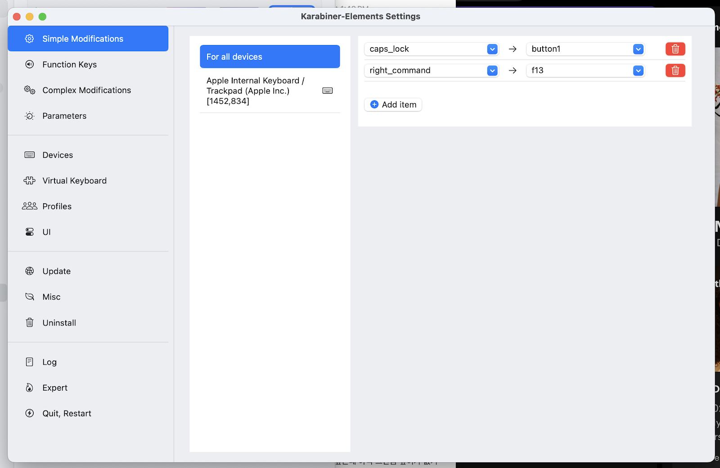The width and height of the screenshot is (720, 468).
Task: Open the Profiles label
Action: click(57, 206)
